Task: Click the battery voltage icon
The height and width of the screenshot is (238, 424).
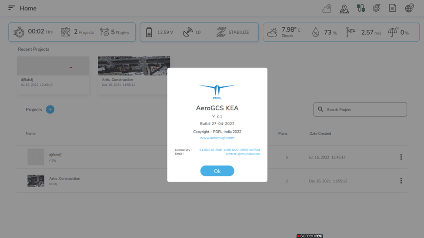Action: point(149,32)
